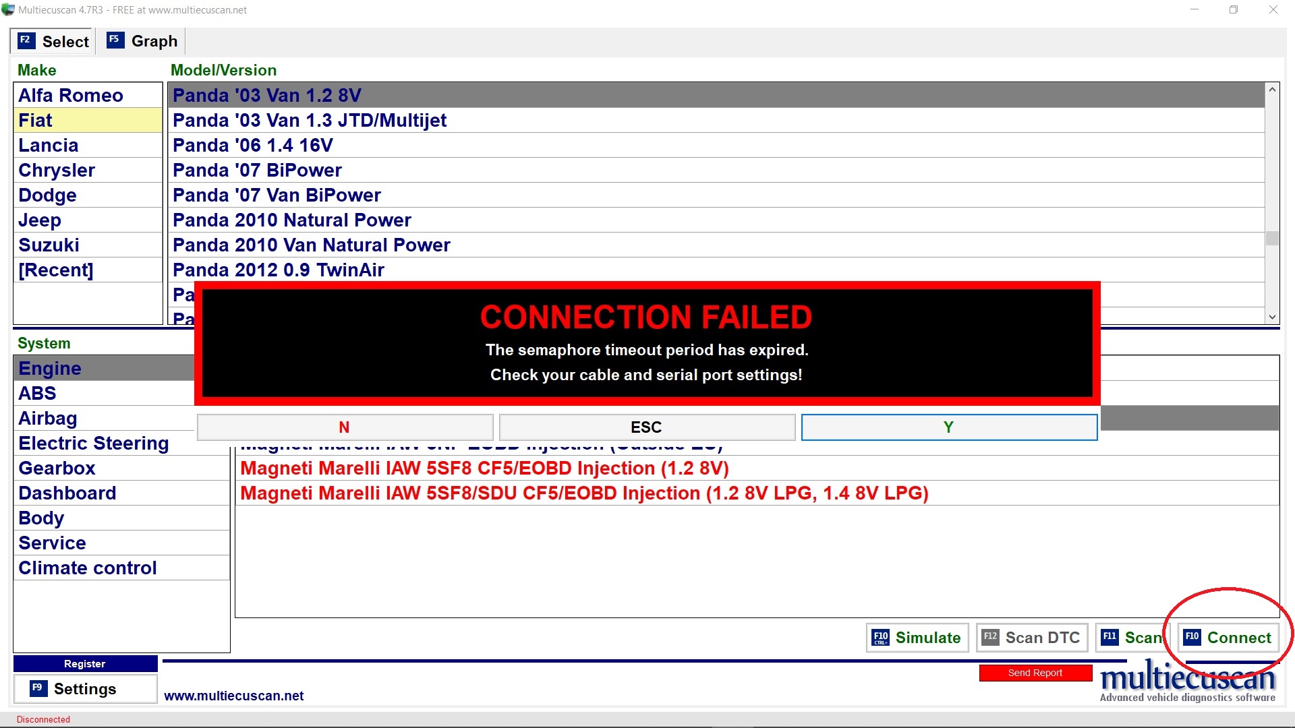The width and height of the screenshot is (1295, 728).
Task: Restore down the window
Action: tap(1234, 9)
